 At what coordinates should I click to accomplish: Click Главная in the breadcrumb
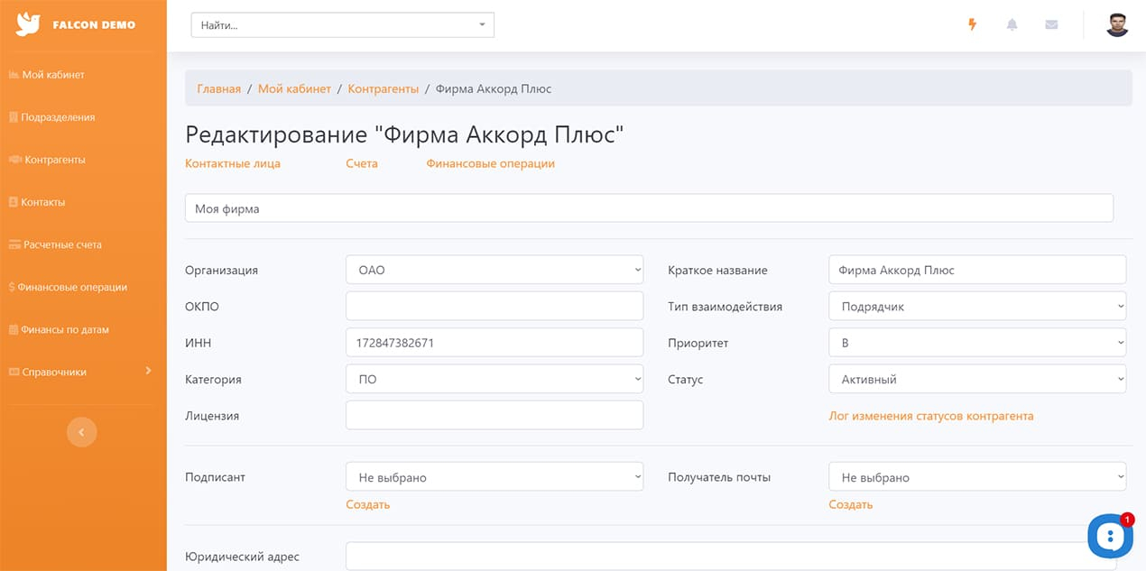(x=219, y=88)
